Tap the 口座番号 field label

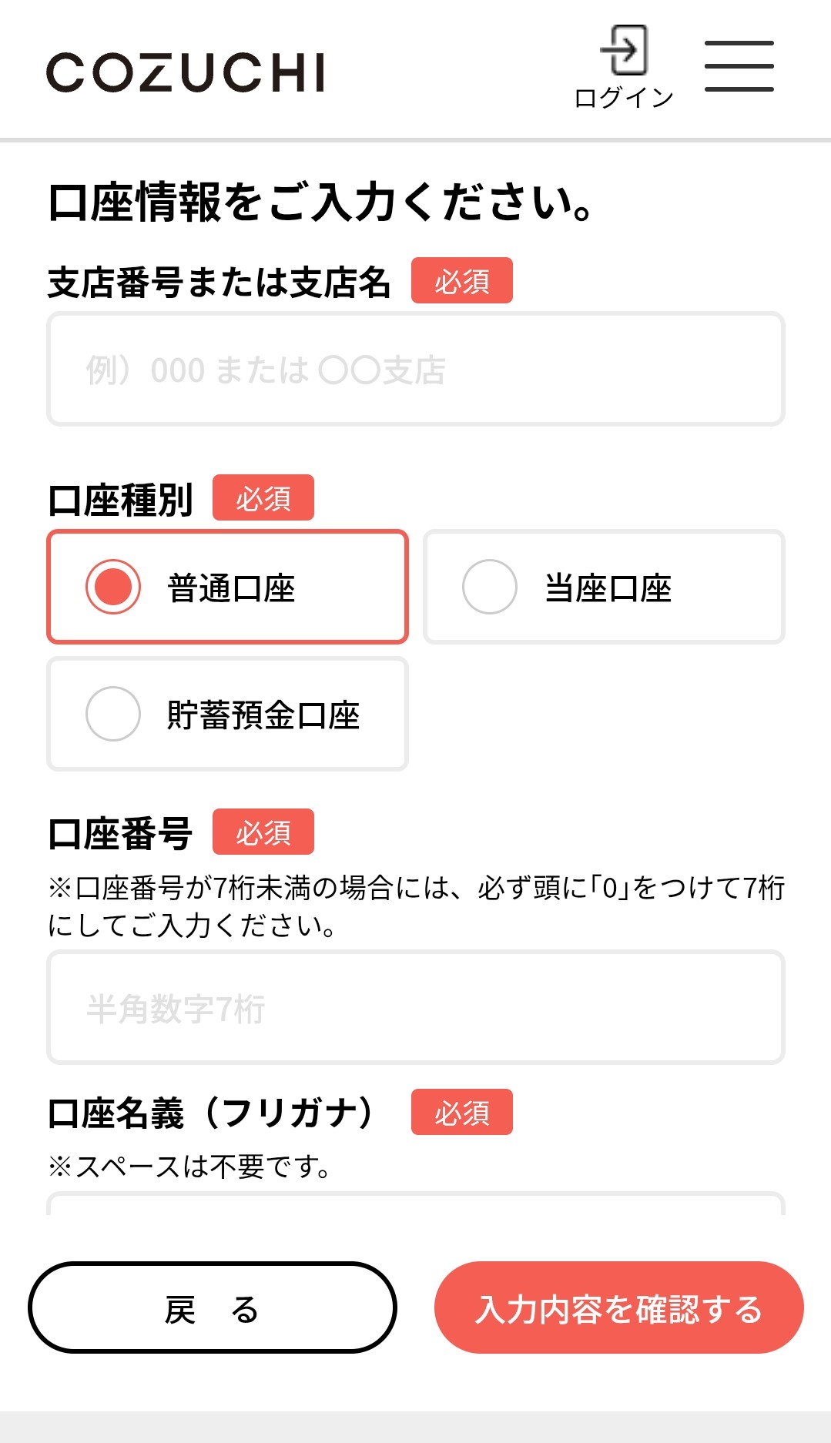120,834
